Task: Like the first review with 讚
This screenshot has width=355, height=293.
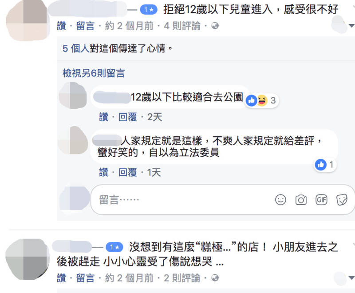Action: click(61, 26)
